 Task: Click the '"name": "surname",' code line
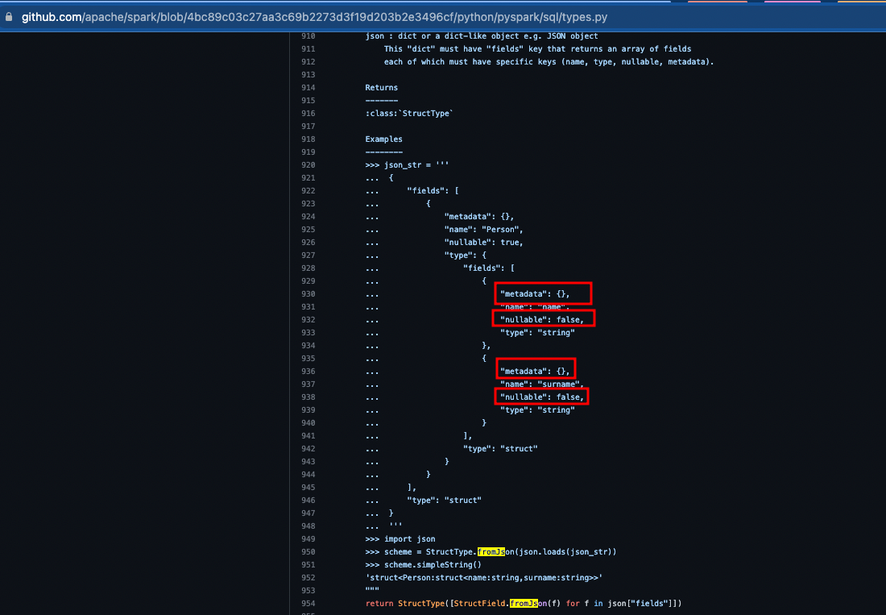click(x=542, y=384)
